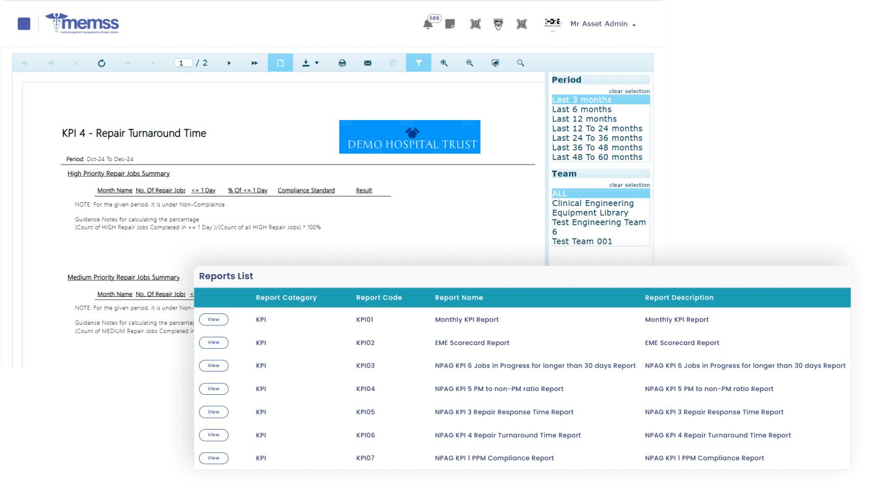Click the QR code icon beside the sticky note
Viewport: 870px width, 489px height.
[475, 24]
